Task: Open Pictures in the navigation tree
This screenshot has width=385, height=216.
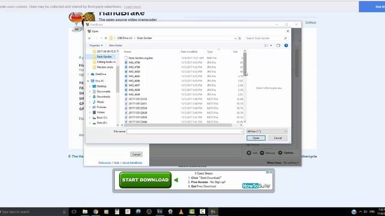Action: 102,107
